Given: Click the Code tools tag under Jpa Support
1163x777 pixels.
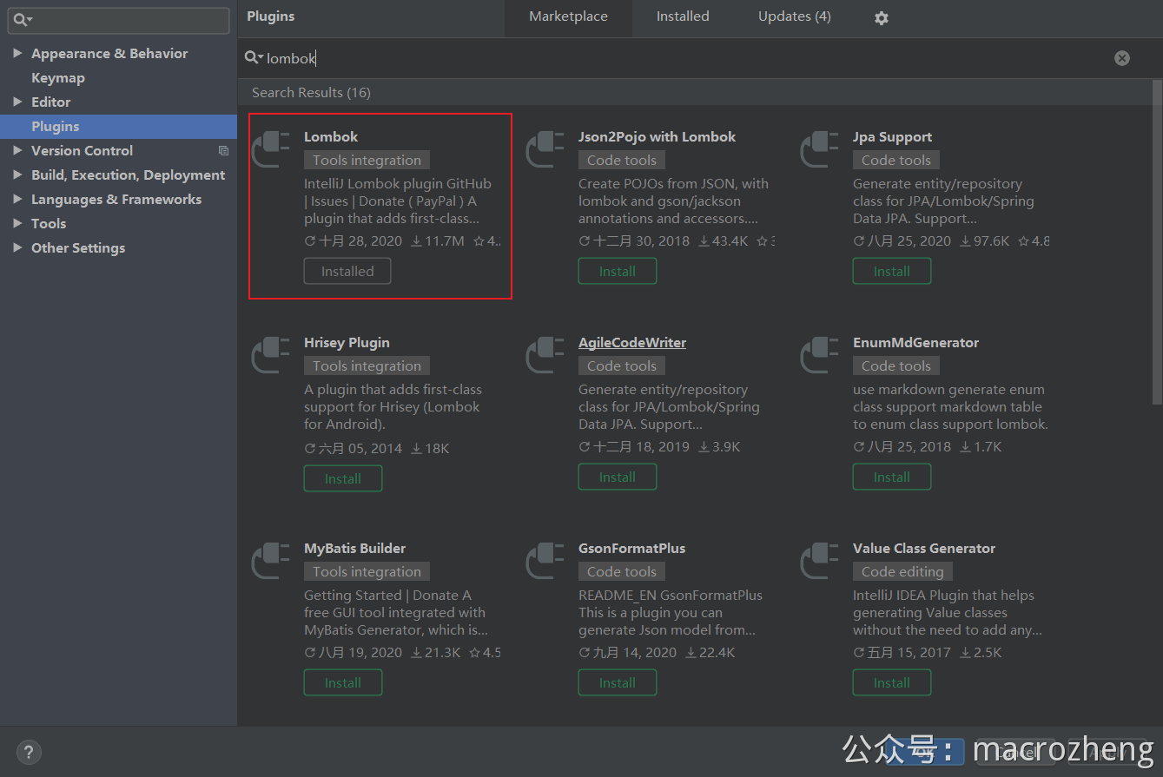Looking at the screenshot, I should coord(896,160).
